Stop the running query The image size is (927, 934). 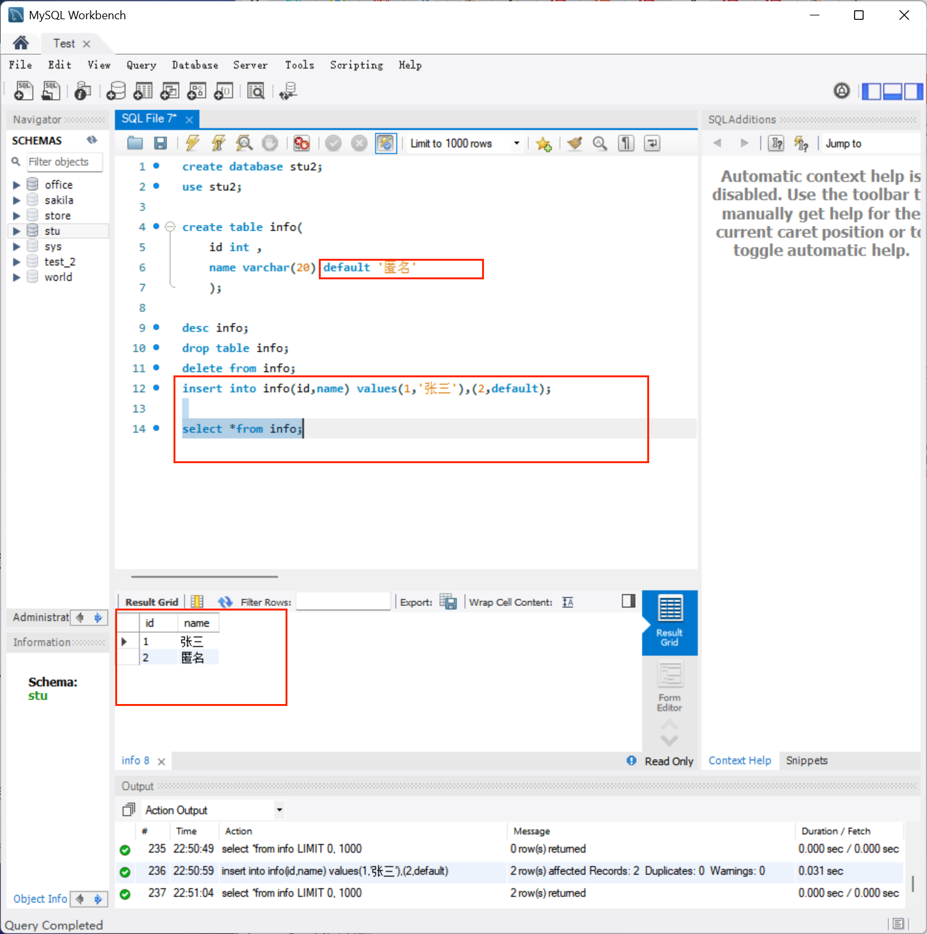tap(270, 143)
